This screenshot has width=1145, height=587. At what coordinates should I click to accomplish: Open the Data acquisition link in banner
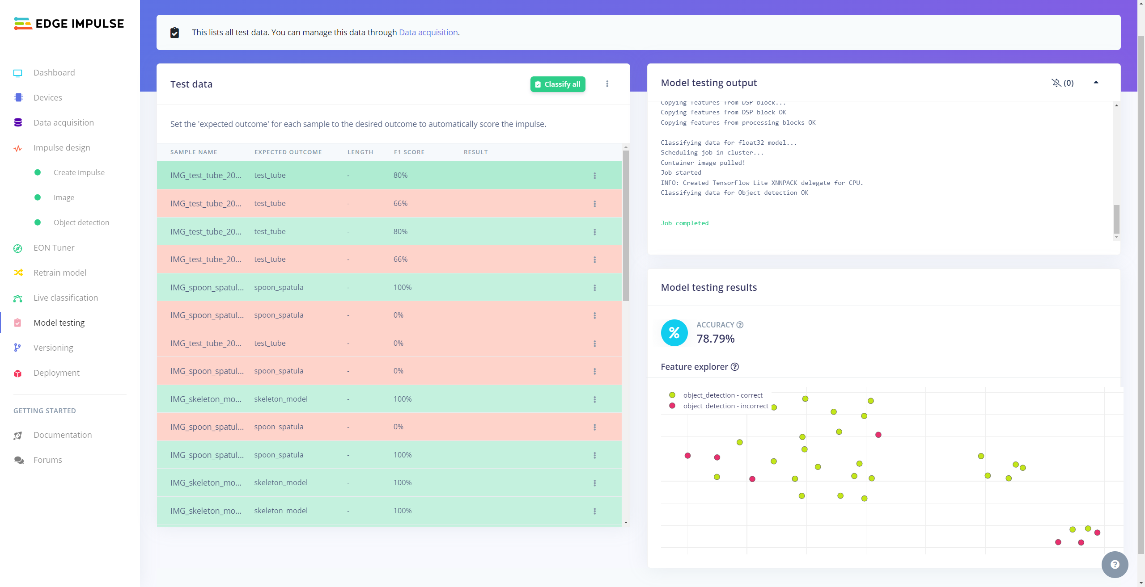[x=428, y=31]
